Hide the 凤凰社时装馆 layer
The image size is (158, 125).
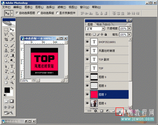[87, 51]
